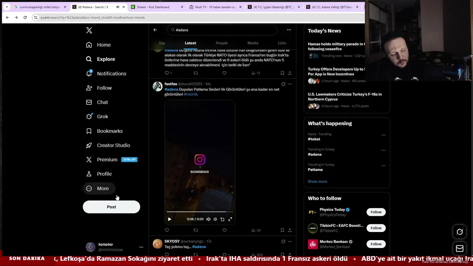This screenshot has height=266, width=473.
Task: Open the SKYOSY post three-dot menu
Action: (290, 242)
